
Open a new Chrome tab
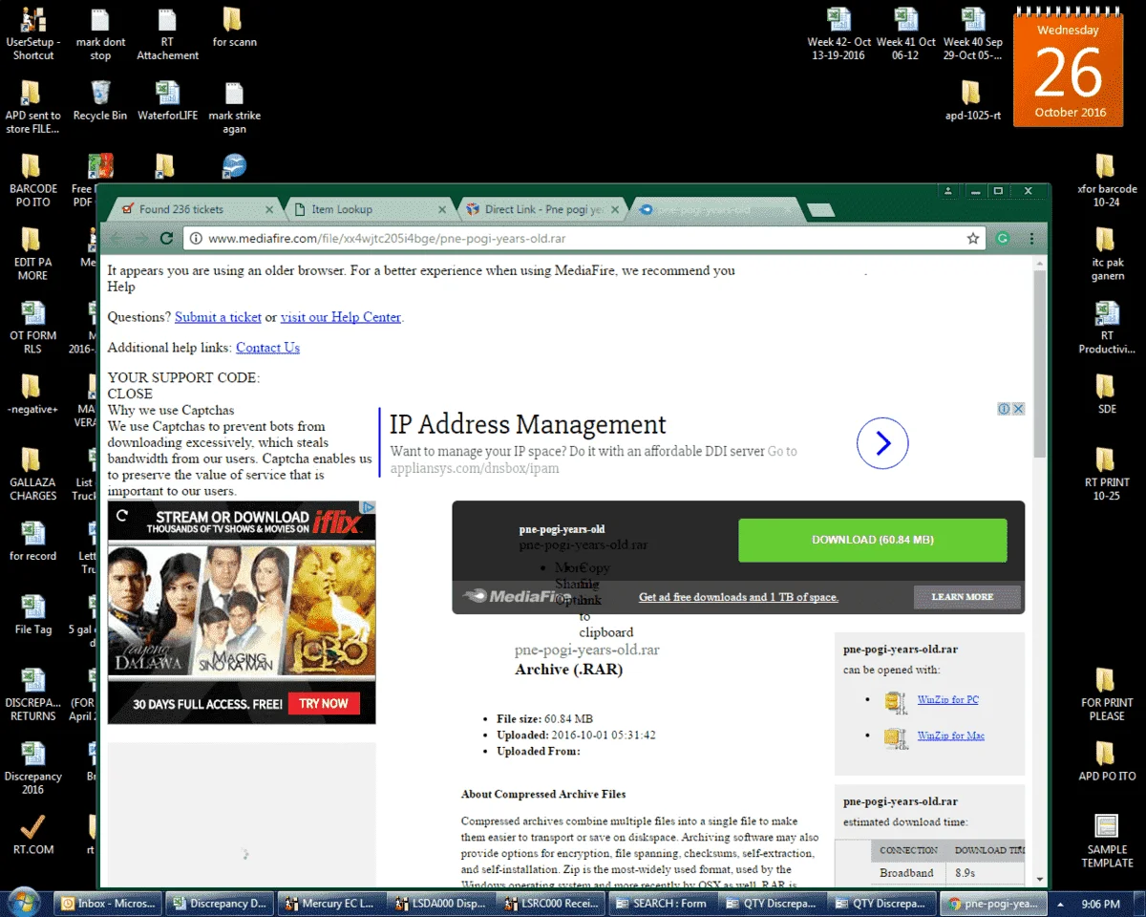(820, 209)
